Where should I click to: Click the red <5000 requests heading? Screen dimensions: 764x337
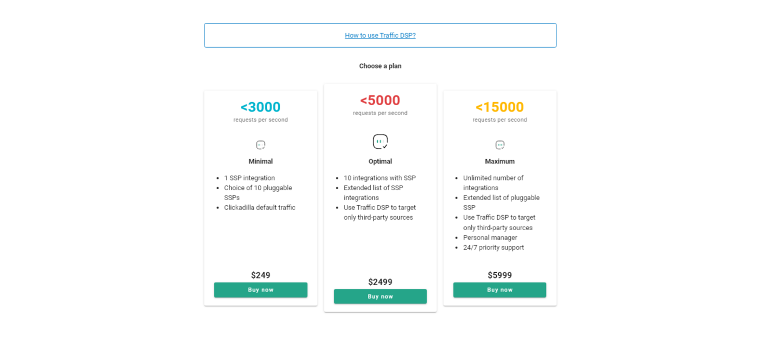click(380, 101)
